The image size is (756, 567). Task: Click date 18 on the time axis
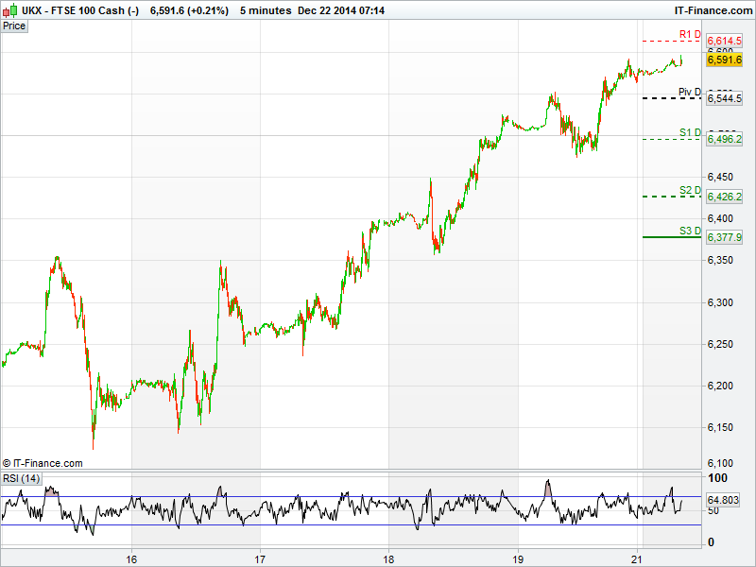point(388,558)
